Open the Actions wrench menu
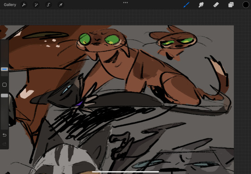The width and height of the screenshot is (251, 174). [24, 5]
